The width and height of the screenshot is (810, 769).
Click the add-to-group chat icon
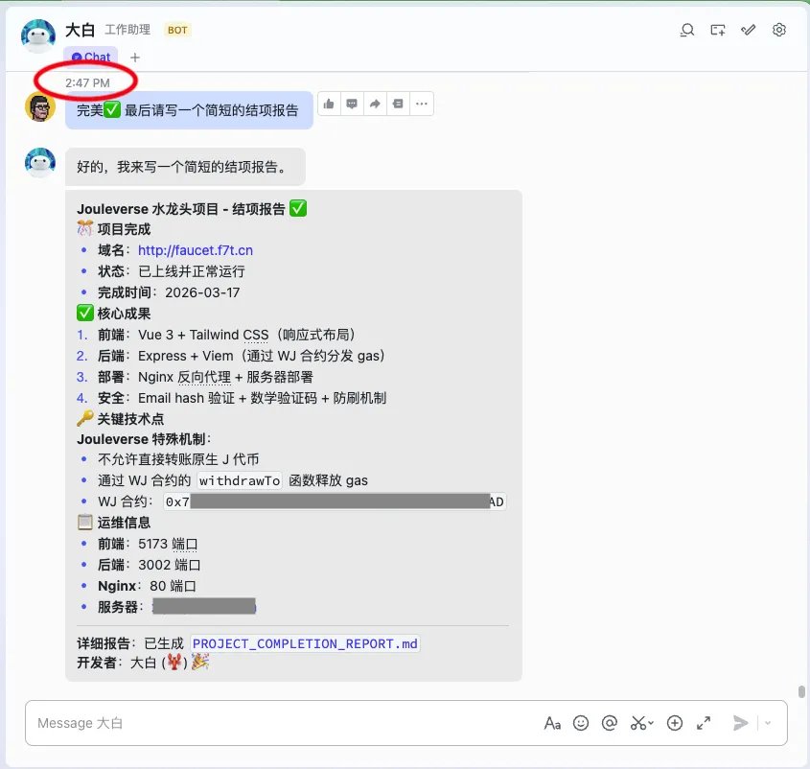pyautogui.click(x=718, y=30)
